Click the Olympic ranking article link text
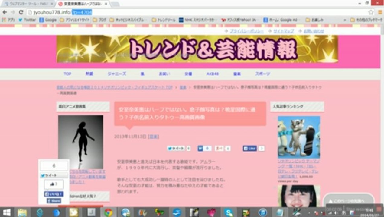Viewport: 384px width, 217px height. [x=299, y=168]
